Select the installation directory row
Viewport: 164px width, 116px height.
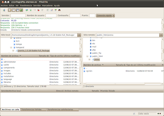40,76
